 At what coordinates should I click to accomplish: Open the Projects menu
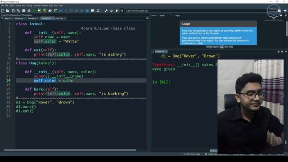pos(45,6)
